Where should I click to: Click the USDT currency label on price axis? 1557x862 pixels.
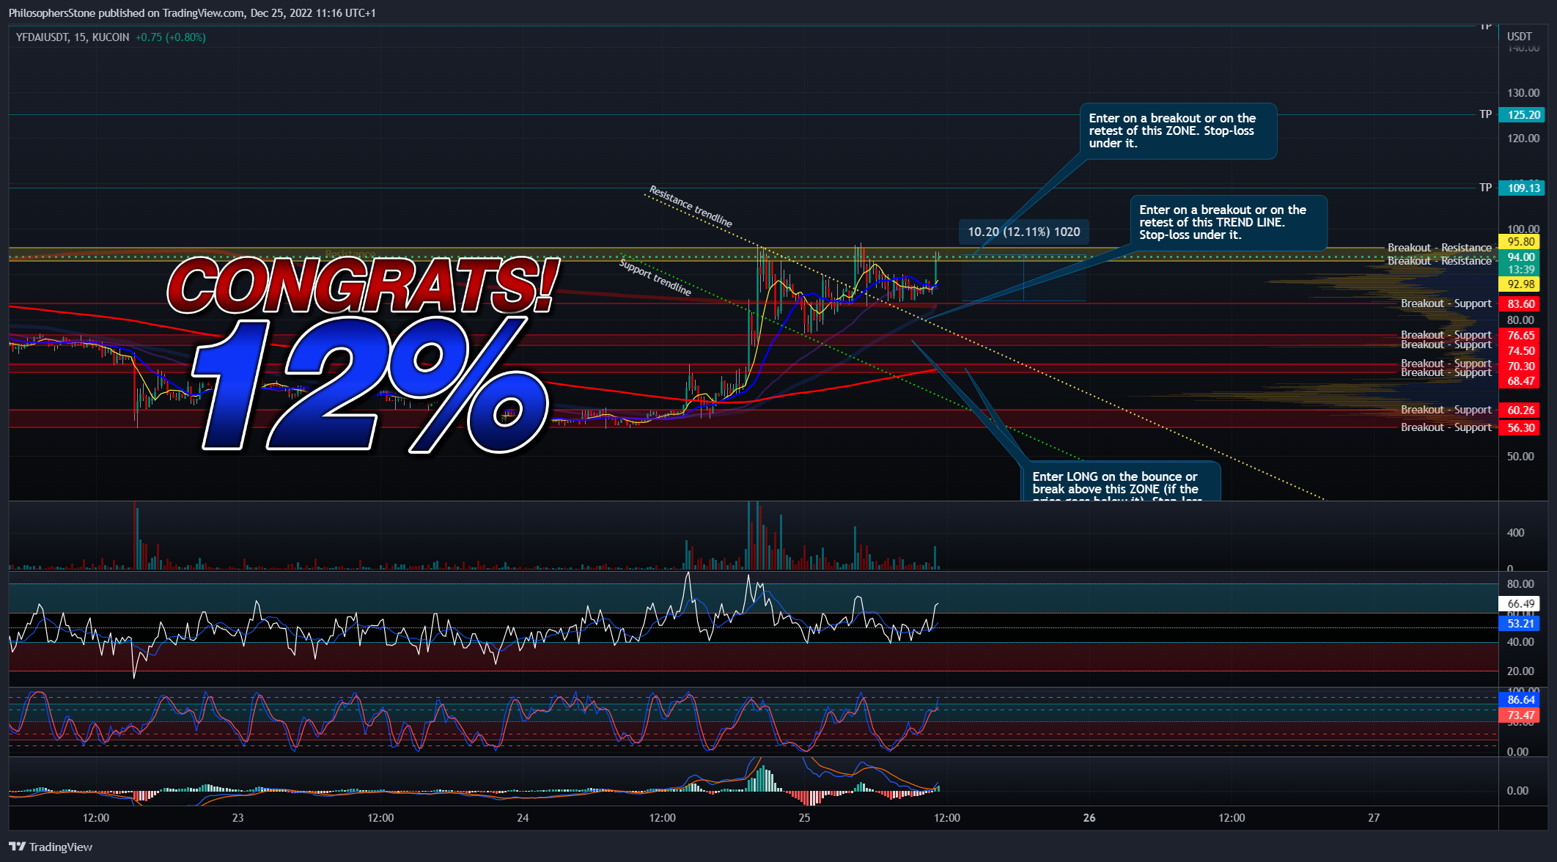point(1520,36)
